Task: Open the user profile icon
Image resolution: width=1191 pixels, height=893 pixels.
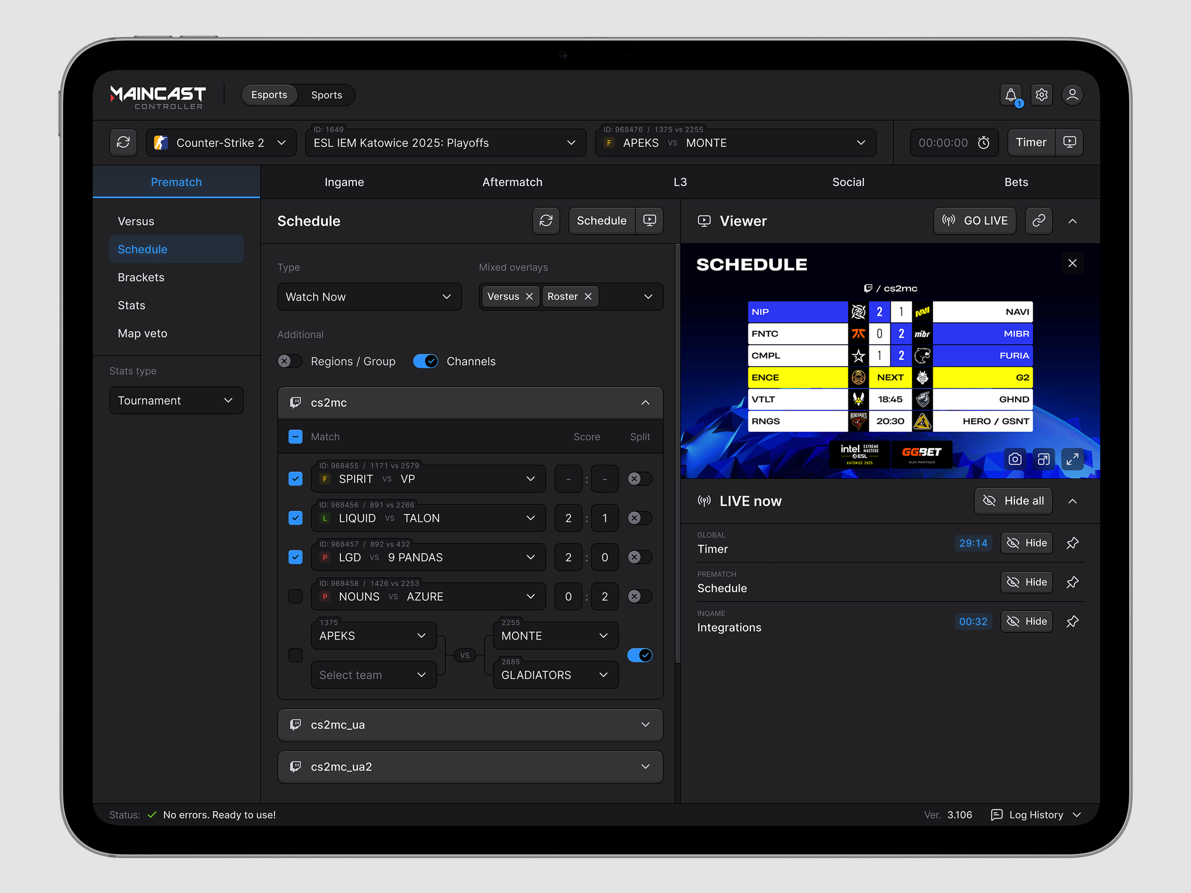Action: coord(1072,95)
